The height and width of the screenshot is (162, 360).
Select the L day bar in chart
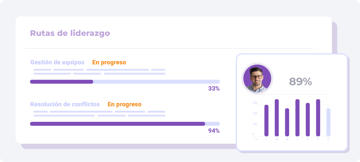(266, 121)
